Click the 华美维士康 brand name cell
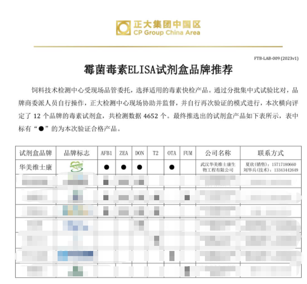Screen dimensions: 307x284 click(x=36, y=167)
